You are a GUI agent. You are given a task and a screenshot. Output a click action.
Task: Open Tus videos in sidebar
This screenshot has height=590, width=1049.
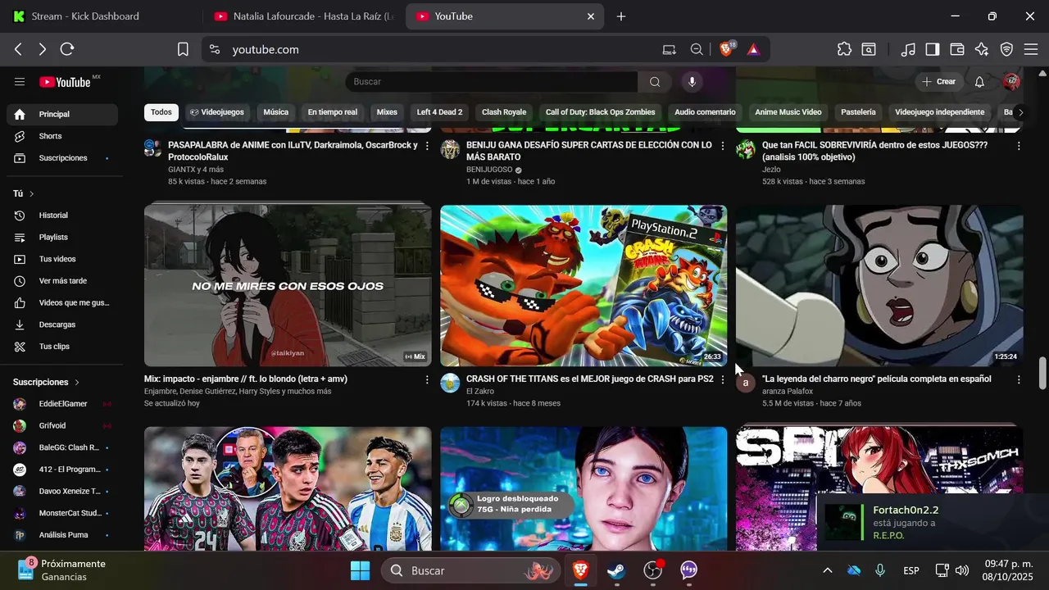[62, 259]
